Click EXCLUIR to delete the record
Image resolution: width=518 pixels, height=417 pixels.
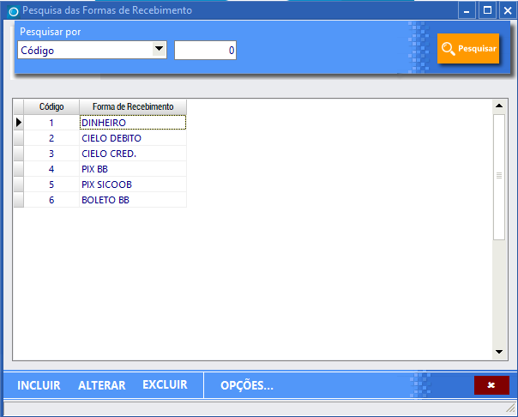(x=165, y=385)
